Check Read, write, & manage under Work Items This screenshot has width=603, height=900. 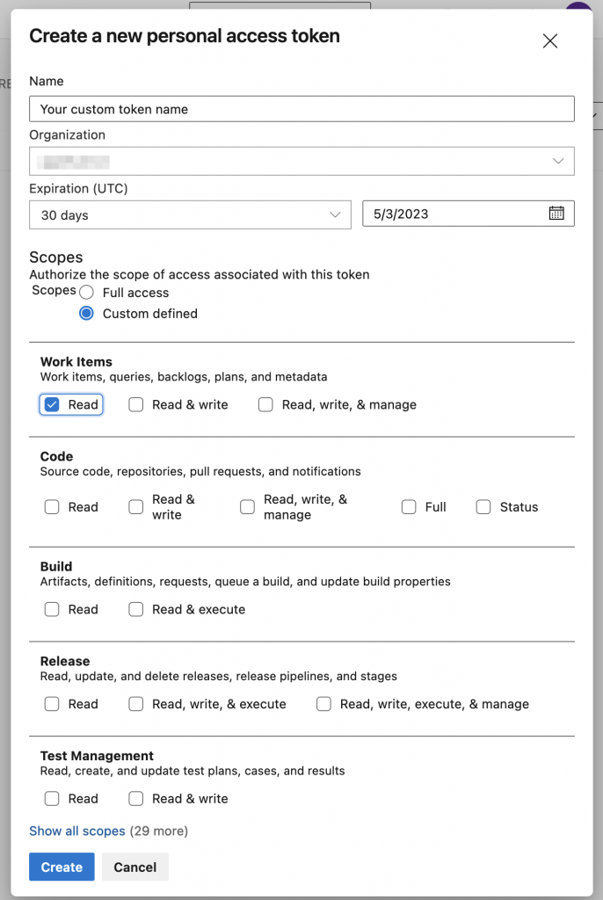265,404
